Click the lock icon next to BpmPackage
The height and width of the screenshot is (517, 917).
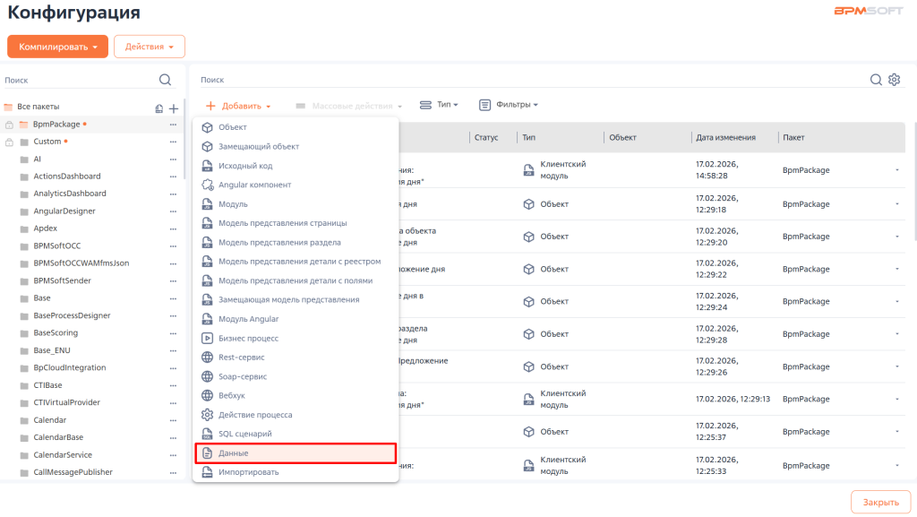(x=10, y=125)
